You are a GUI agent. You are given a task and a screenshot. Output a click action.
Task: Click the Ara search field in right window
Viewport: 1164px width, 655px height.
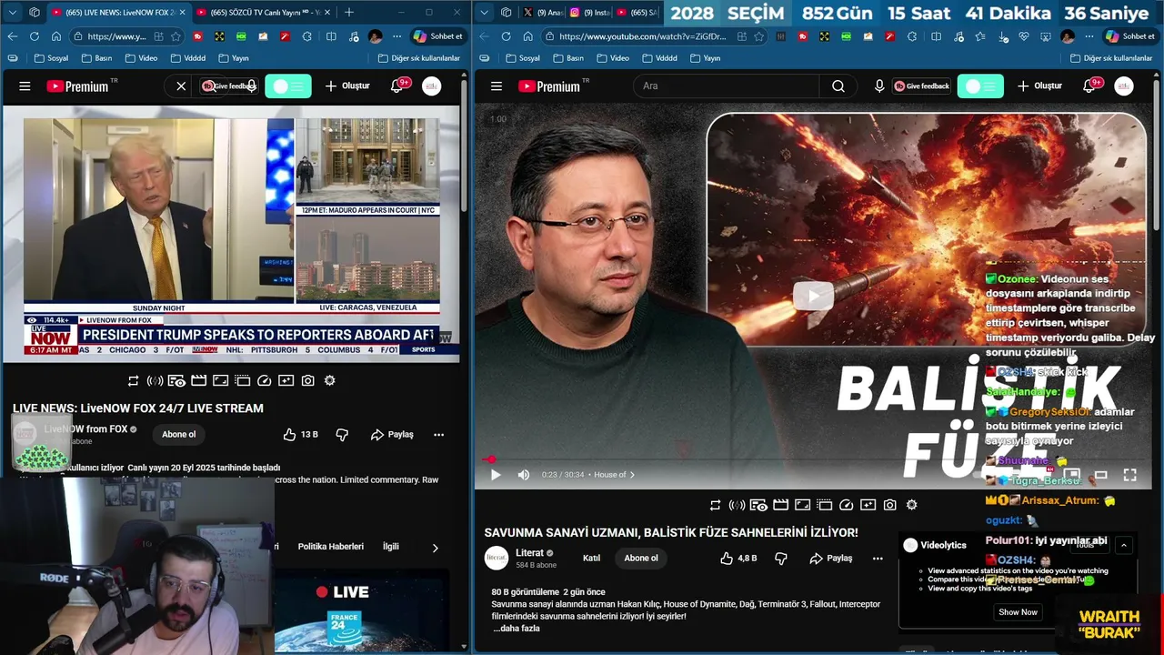coord(727,86)
